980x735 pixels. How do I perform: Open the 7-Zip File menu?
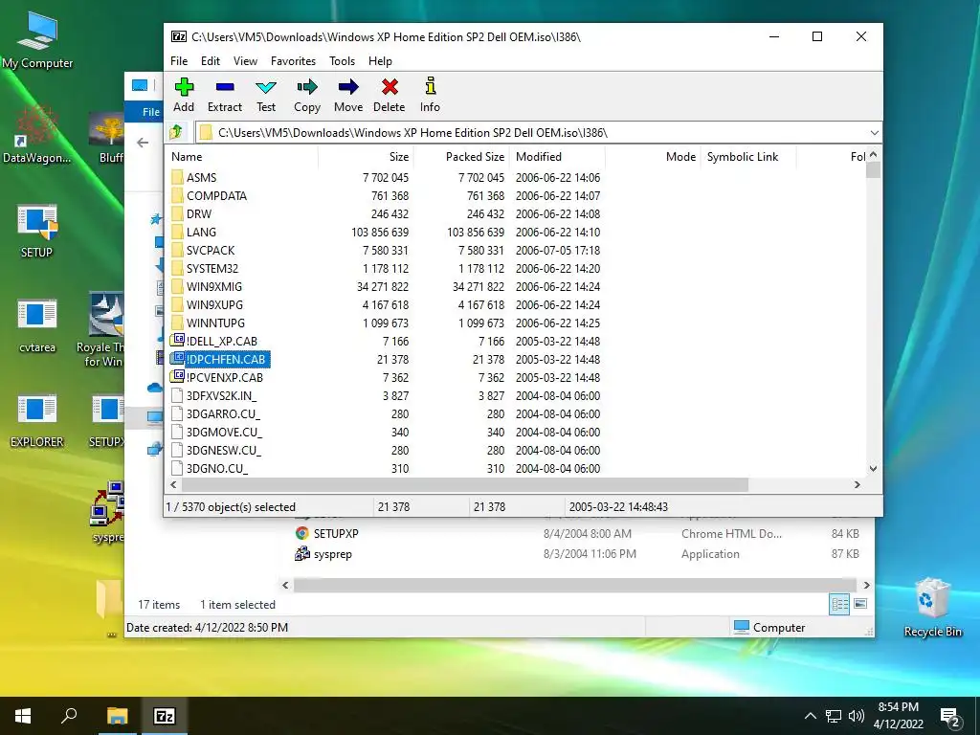[179, 60]
